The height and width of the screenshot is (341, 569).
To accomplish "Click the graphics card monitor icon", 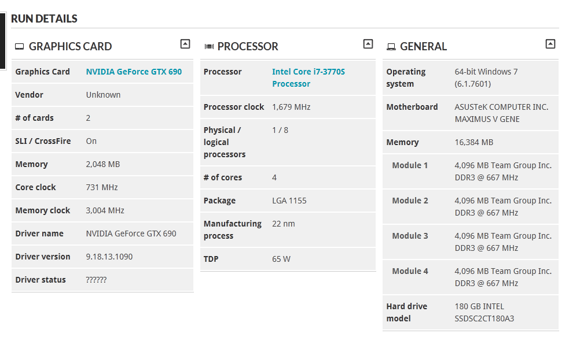I will click(x=19, y=47).
